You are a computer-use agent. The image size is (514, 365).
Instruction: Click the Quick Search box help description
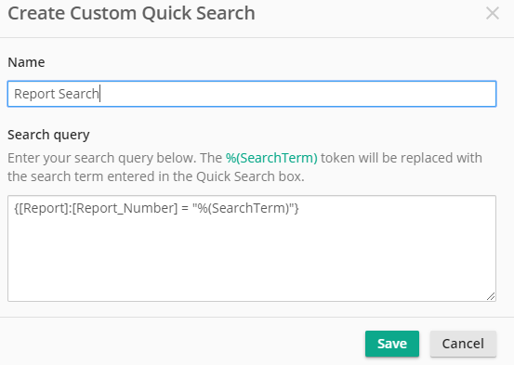244,167
